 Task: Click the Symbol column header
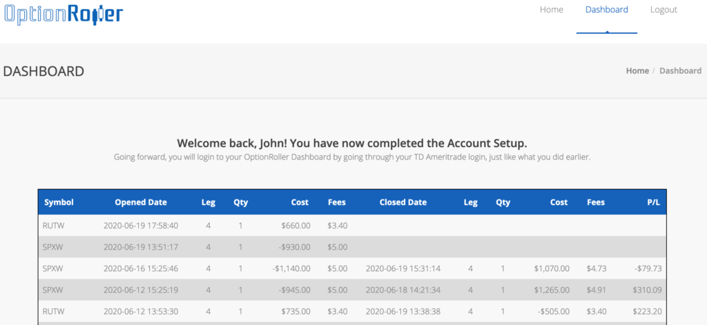[x=59, y=202]
